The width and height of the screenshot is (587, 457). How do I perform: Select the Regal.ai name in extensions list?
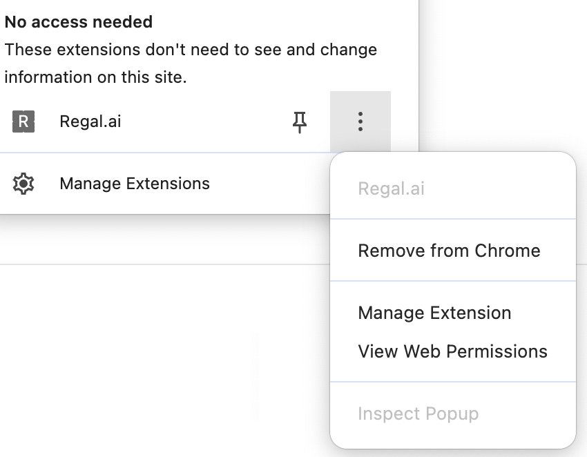pos(90,121)
